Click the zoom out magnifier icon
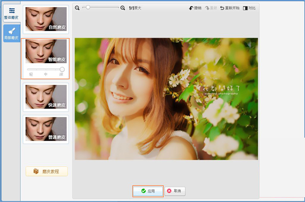 point(77,8)
